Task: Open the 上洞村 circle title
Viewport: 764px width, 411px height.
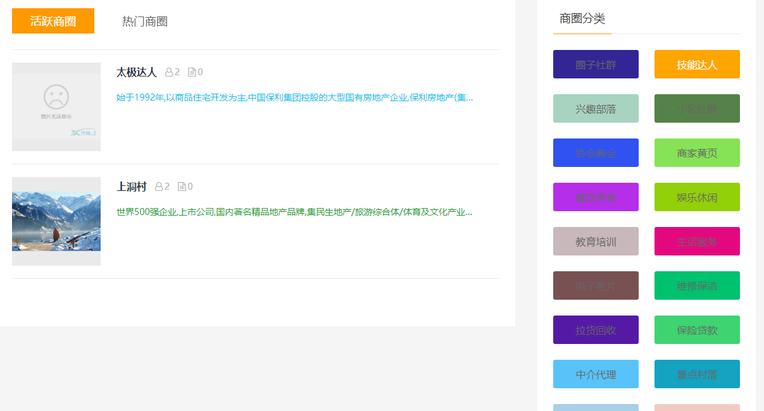Action: click(131, 187)
